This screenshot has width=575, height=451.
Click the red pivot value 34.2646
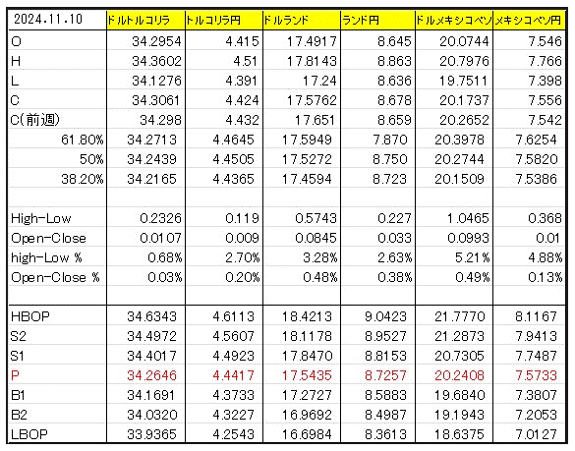[x=145, y=375]
